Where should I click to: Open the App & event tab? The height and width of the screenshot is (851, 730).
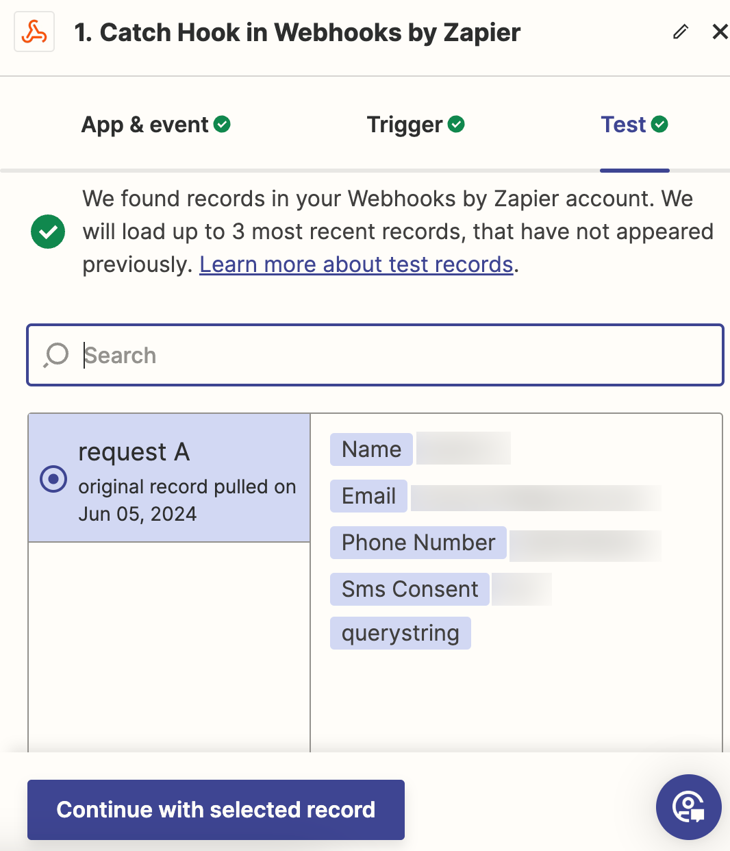(145, 125)
